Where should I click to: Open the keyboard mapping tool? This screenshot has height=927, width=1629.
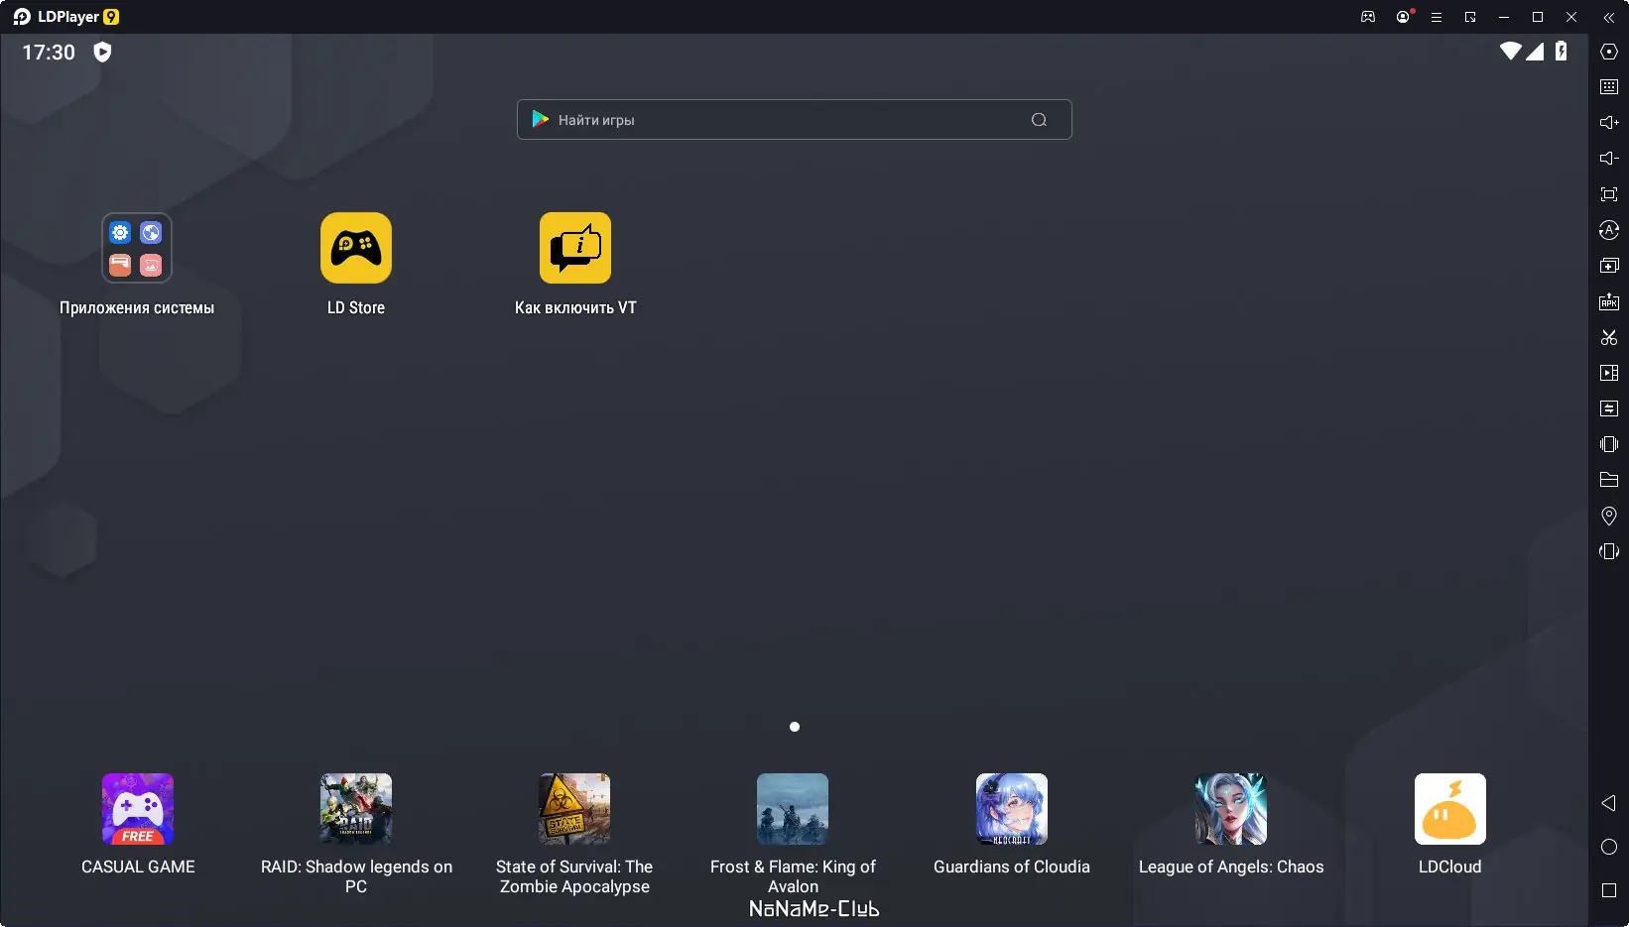[1609, 87]
